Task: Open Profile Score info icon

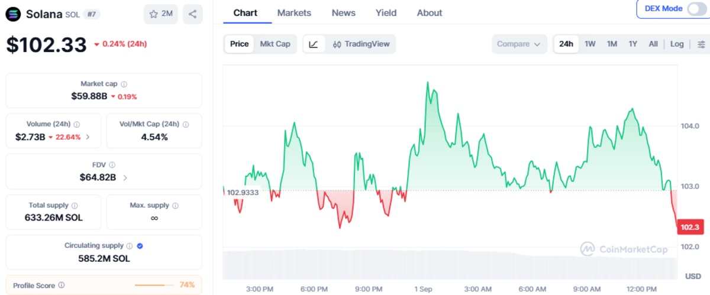Action: (62, 285)
